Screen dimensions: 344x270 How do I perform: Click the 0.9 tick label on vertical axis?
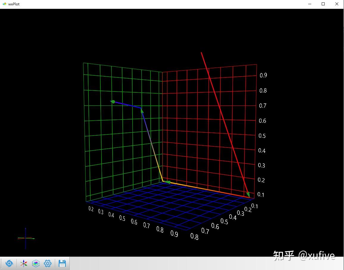[x=263, y=75]
